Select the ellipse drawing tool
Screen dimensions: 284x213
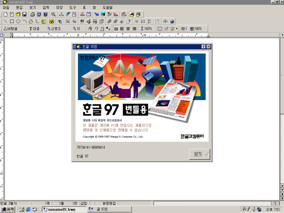[x=18, y=21]
